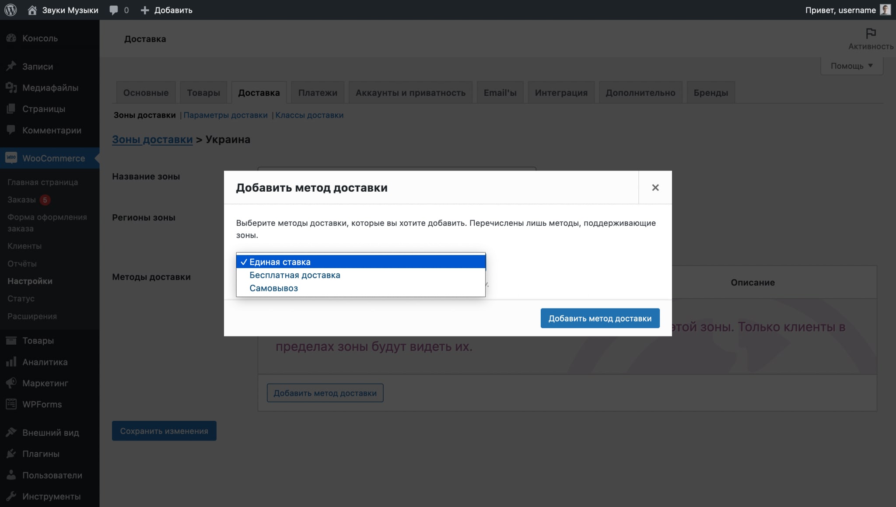896x507 pixels.
Task: Open Расширения submenu item
Action: (32, 316)
